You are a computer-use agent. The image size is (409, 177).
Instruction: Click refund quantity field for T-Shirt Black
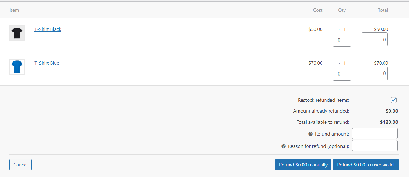click(342, 40)
